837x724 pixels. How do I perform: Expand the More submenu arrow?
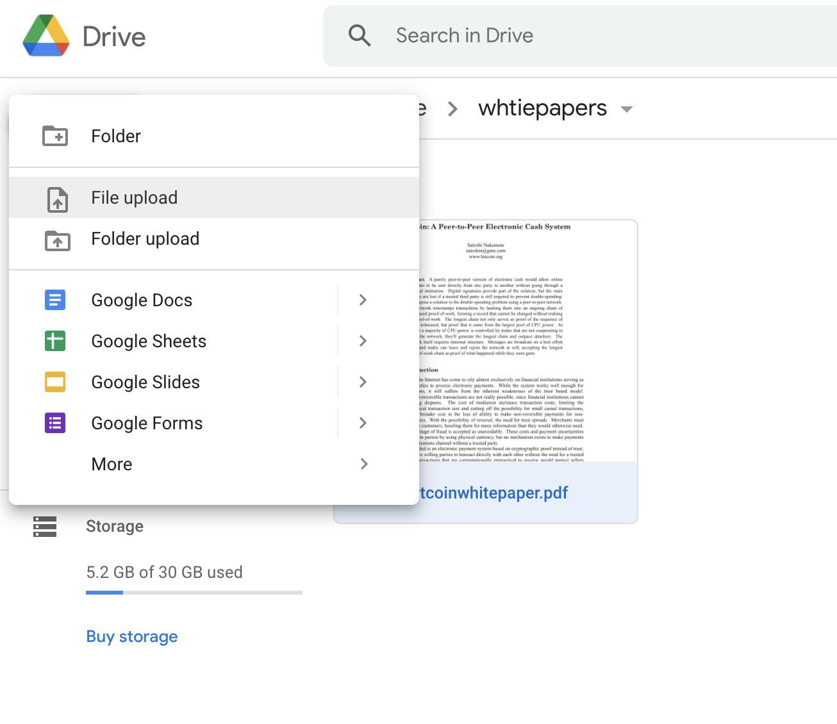(363, 464)
